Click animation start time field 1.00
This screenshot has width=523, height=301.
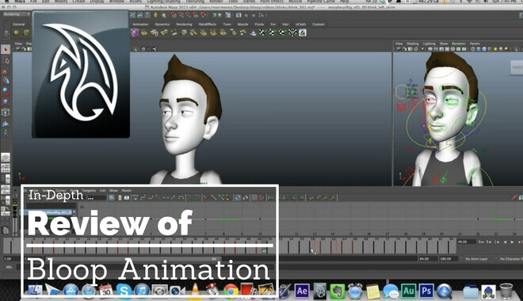(12, 259)
